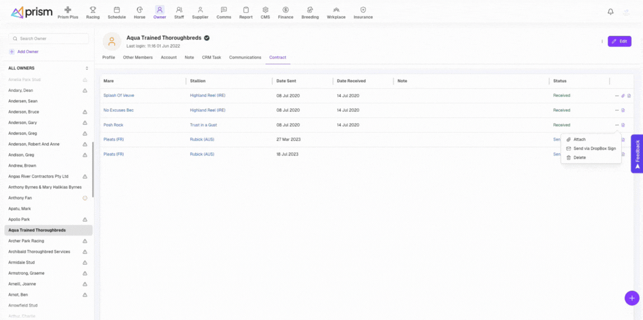Click the paperclip icon on Splash Of Veuve row

(x=623, y=96)
